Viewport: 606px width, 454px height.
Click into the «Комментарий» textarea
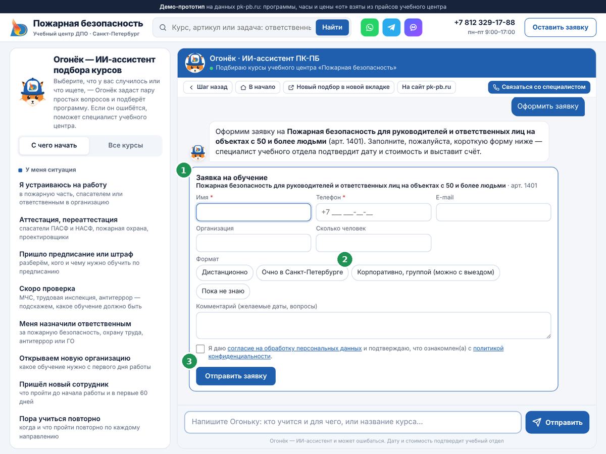pos(374,325)
